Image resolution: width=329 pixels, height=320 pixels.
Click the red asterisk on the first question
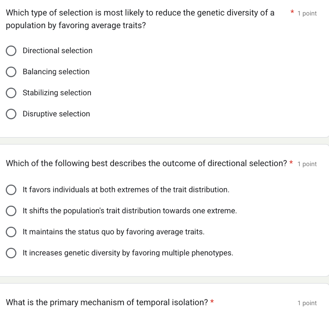(x=291, y=12)
